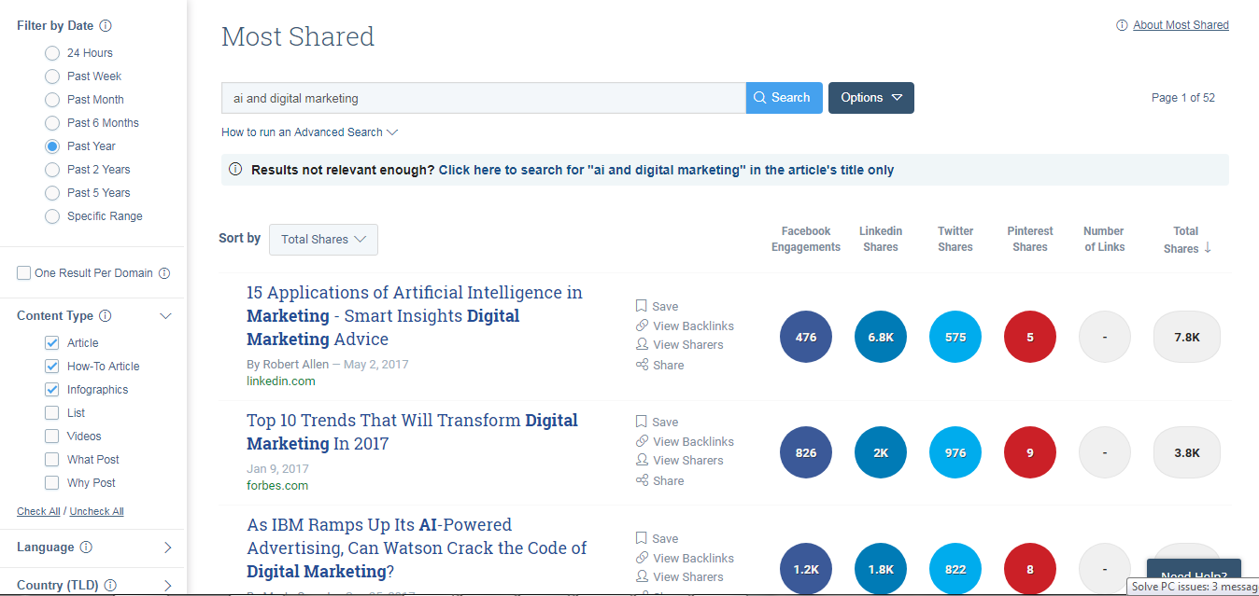Click the search query input field
Screen dimensions: 1259x596
pos(483,98)
